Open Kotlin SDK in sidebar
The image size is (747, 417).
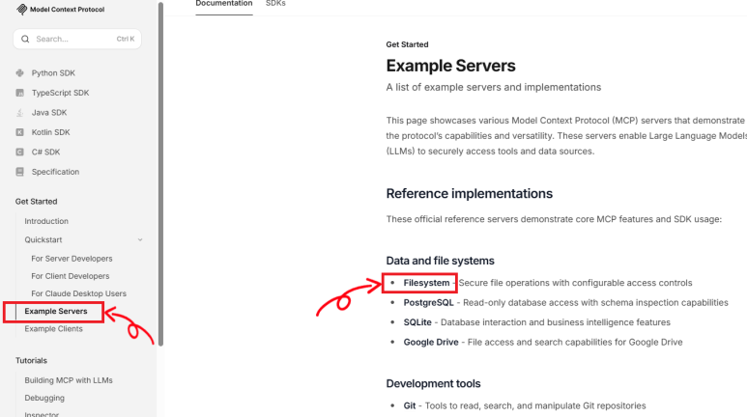pos(50,132)
